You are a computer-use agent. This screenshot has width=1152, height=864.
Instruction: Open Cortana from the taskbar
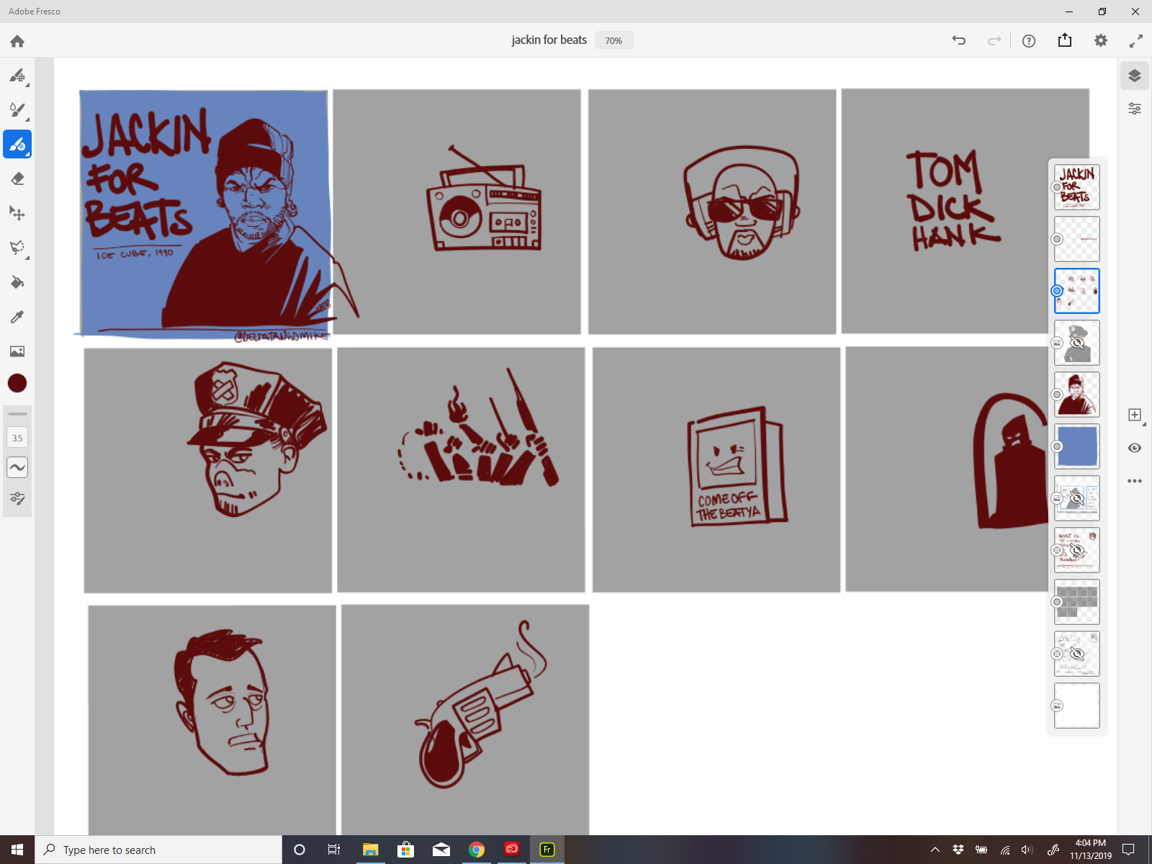(300, 850)
